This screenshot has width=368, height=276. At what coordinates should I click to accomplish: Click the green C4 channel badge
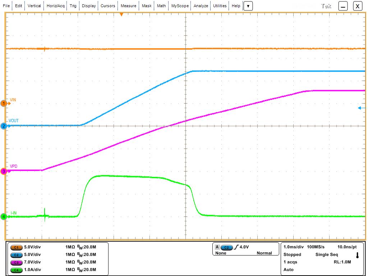point(16,270)
